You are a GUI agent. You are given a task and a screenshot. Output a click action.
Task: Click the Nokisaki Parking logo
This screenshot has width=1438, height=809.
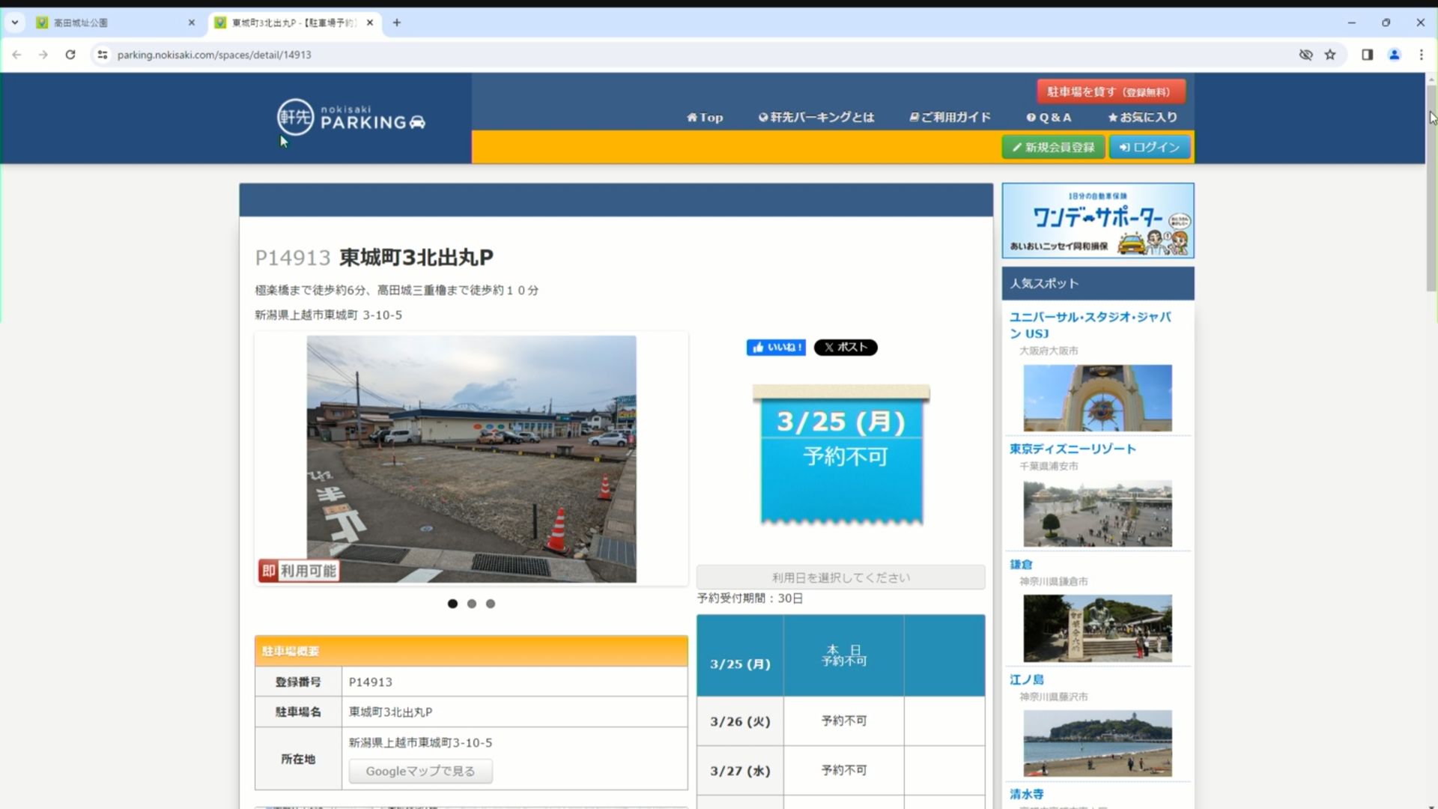click(351, 117)
